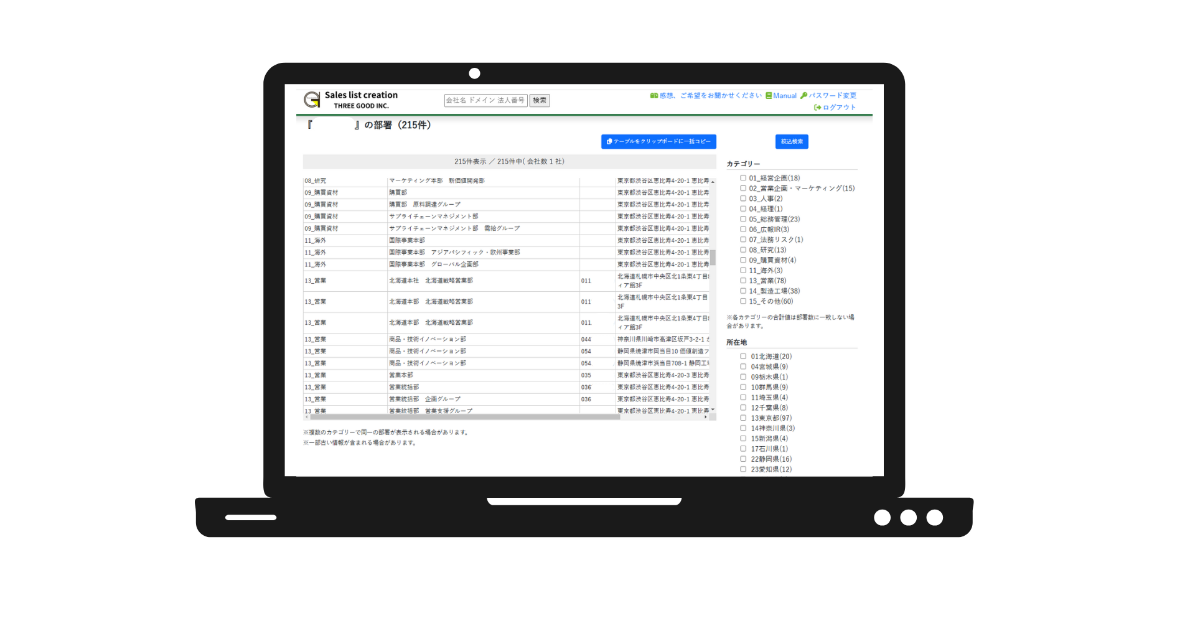This screenshot has width=1195, height=626.
Task: Click the key icon for パスワード変更
Action: tap(804, 96)
